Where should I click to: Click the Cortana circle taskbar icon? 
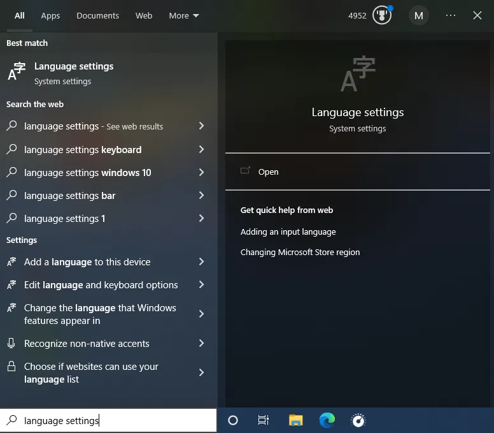[233, 420]
